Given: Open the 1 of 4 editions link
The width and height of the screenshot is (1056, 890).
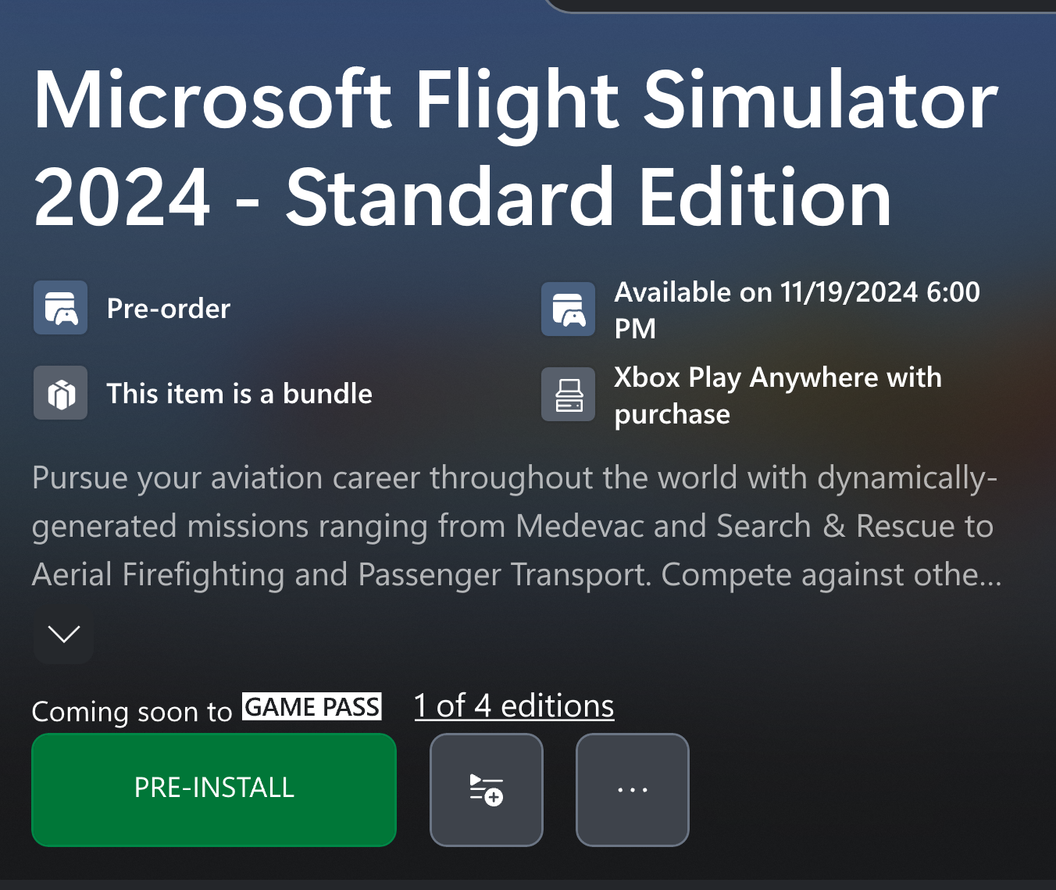Looking at the screenshot, I should (x=514, y=706).
